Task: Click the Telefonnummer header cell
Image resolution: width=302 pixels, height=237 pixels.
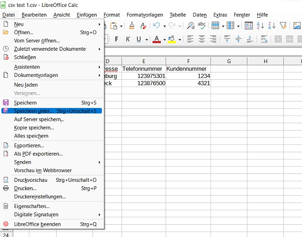Action: [x=144, y=68]
